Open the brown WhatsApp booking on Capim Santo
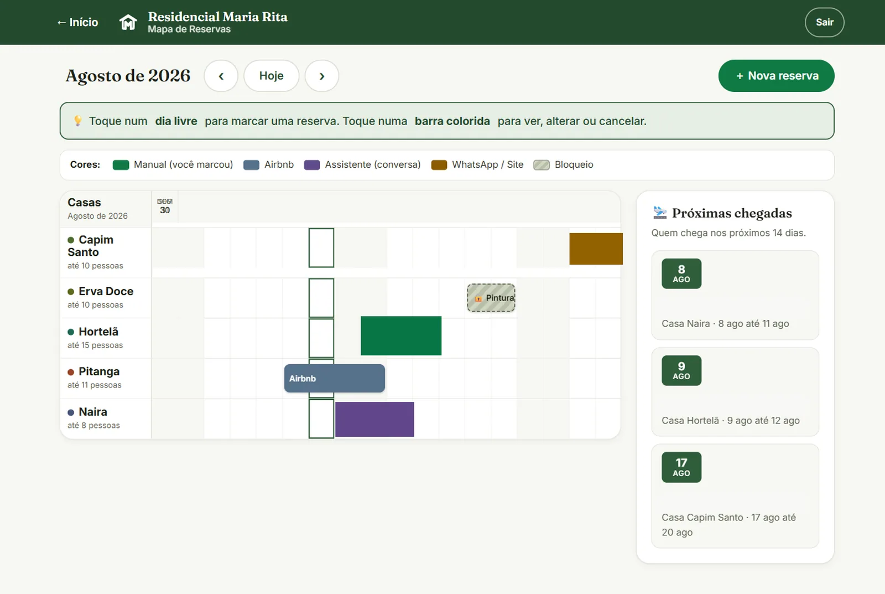Screen dimensions: 885x594 click(596, 249)
